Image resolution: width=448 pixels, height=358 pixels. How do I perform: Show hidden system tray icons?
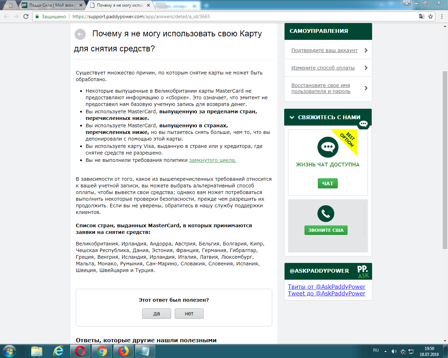pyautogui.click(x=385, y=351)
